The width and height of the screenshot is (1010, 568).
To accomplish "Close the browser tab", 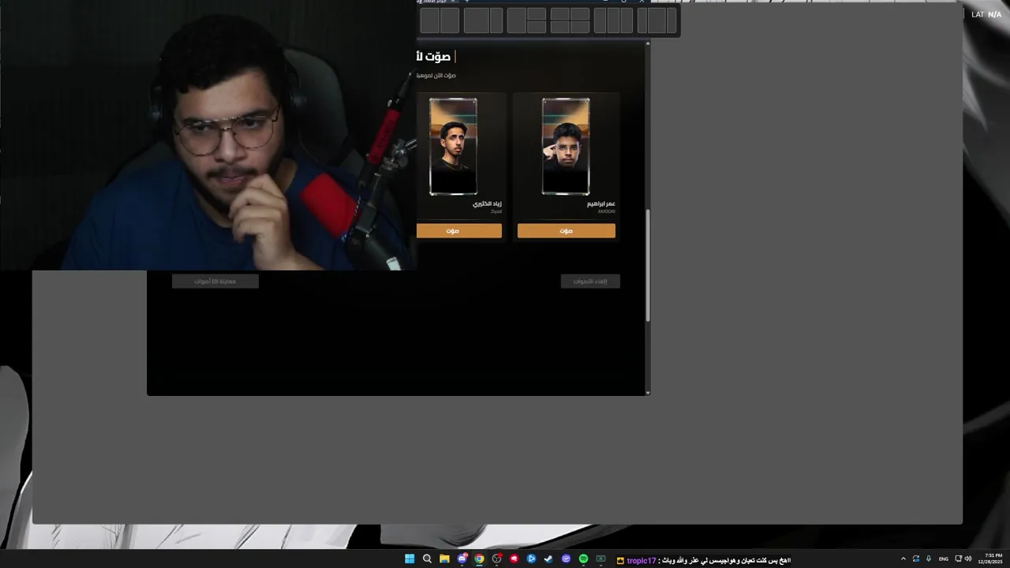I will tap(452, 2).
